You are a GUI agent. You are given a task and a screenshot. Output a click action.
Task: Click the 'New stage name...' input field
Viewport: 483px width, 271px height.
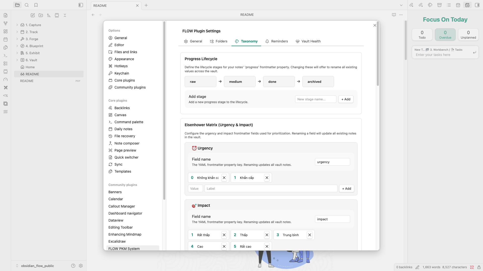(x=315, y=99)
